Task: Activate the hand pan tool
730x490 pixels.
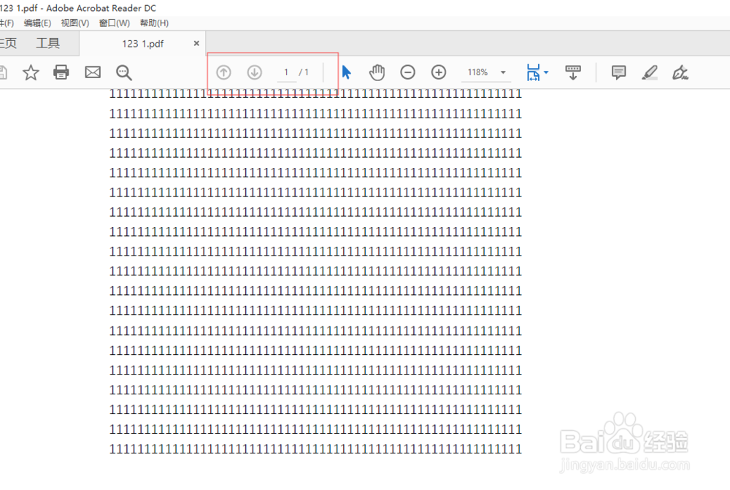Action: pyautogui.click(x=377, y=72)
